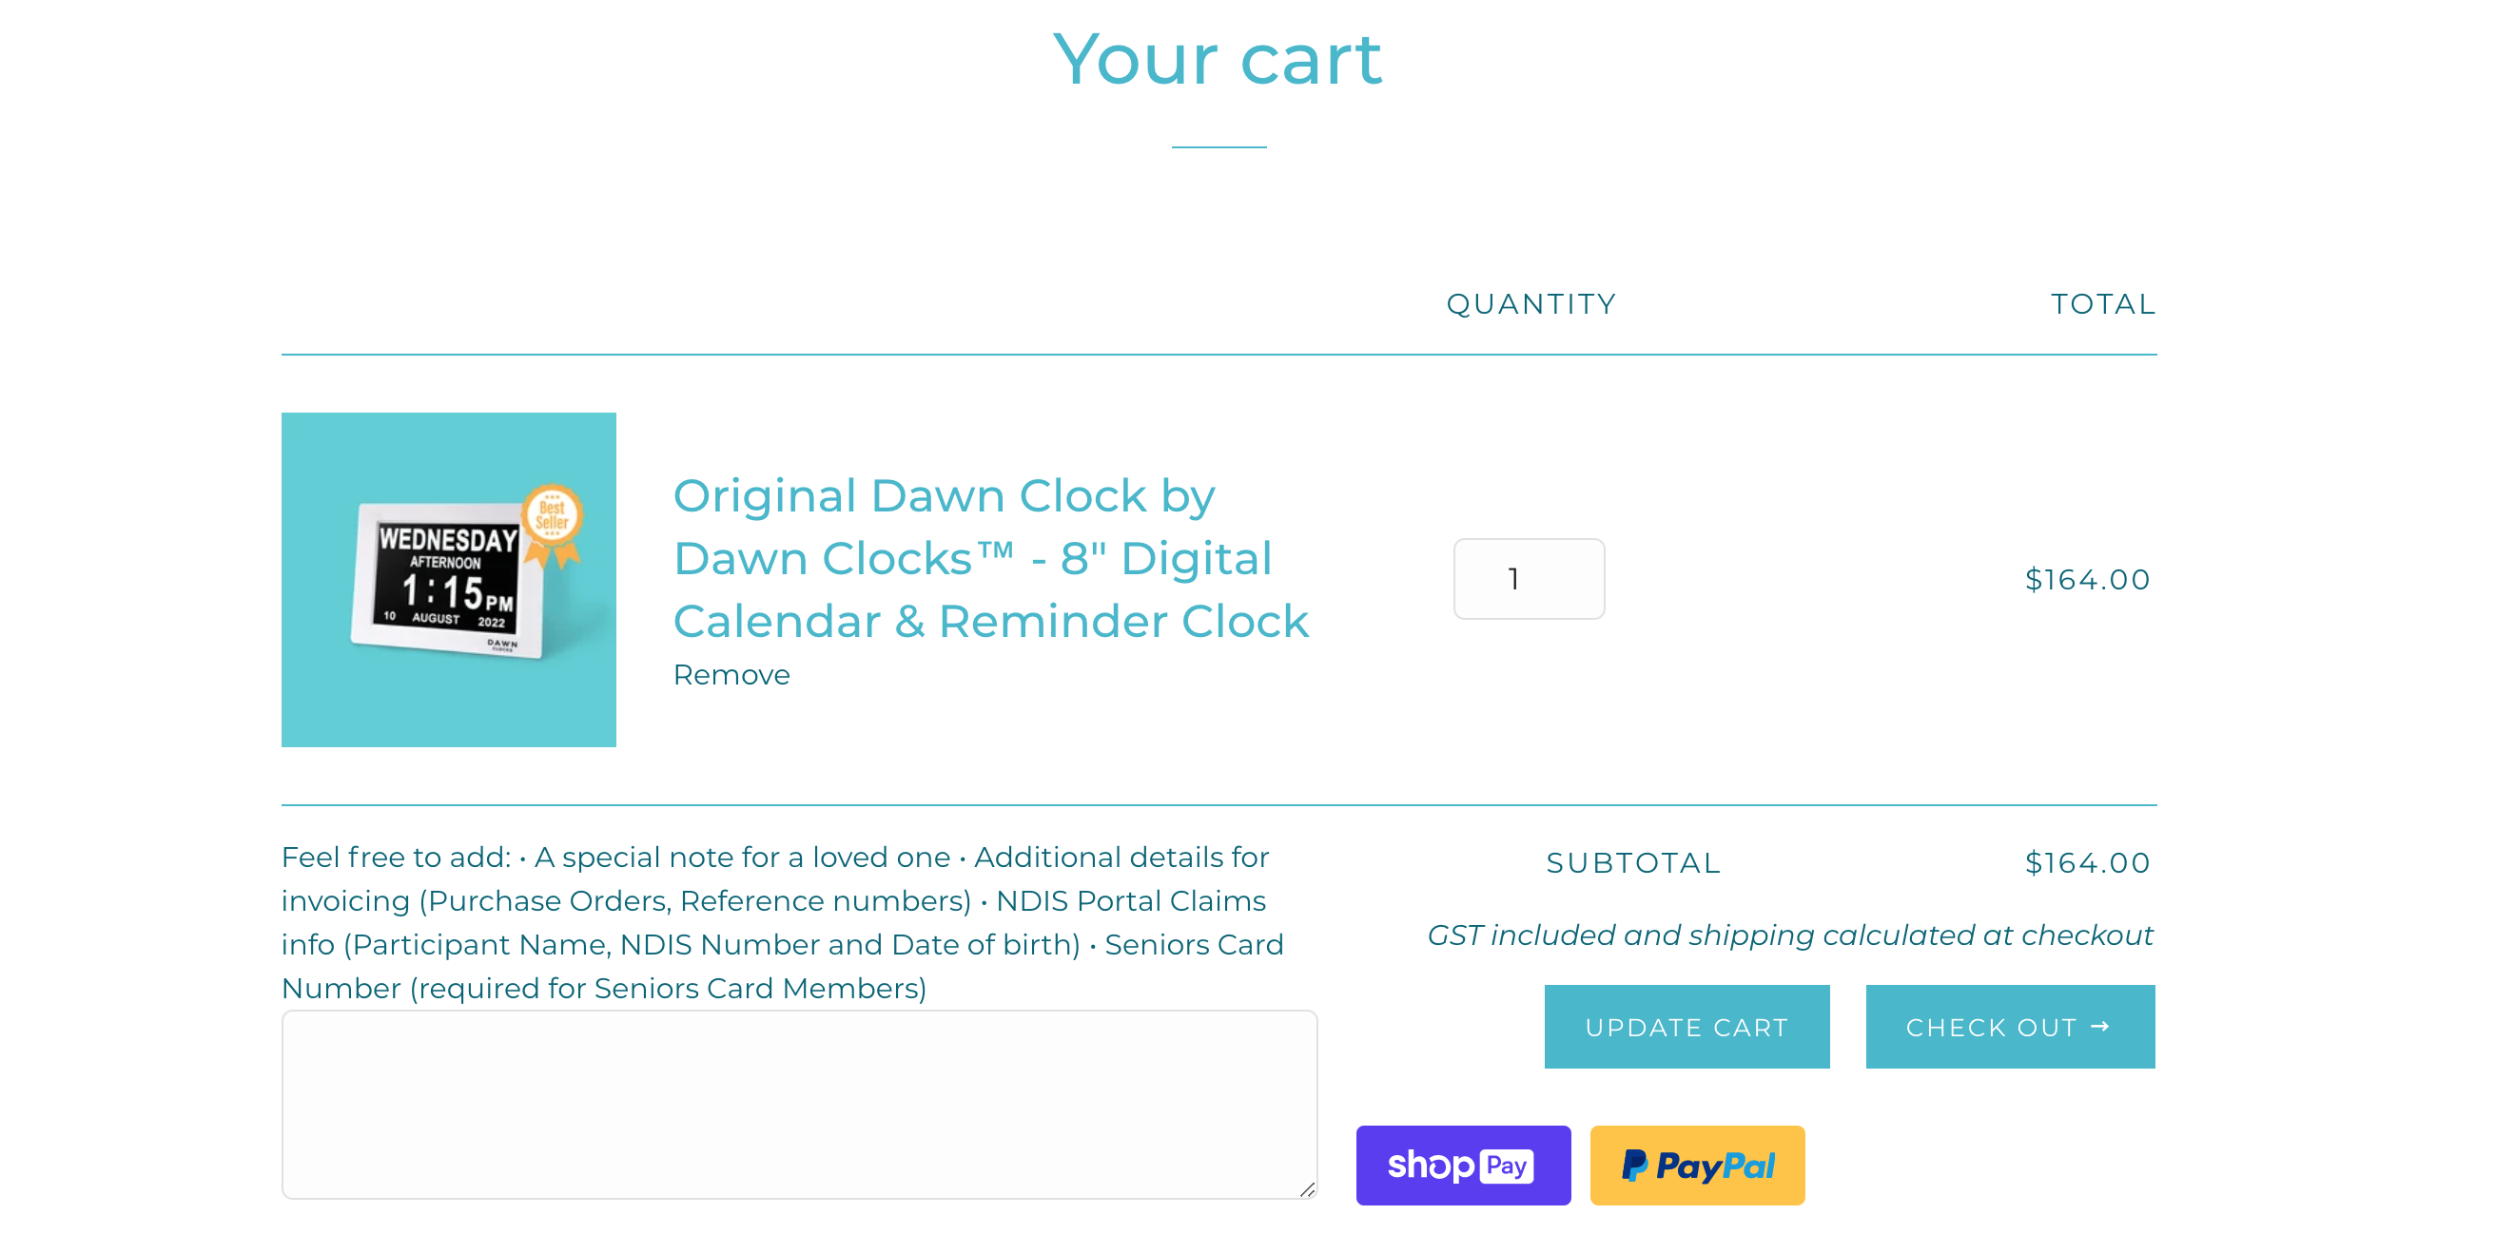Viewport: 2515px width, 1234px height.
Task: Click the GST included shipping notice text
Action: 1789,935
